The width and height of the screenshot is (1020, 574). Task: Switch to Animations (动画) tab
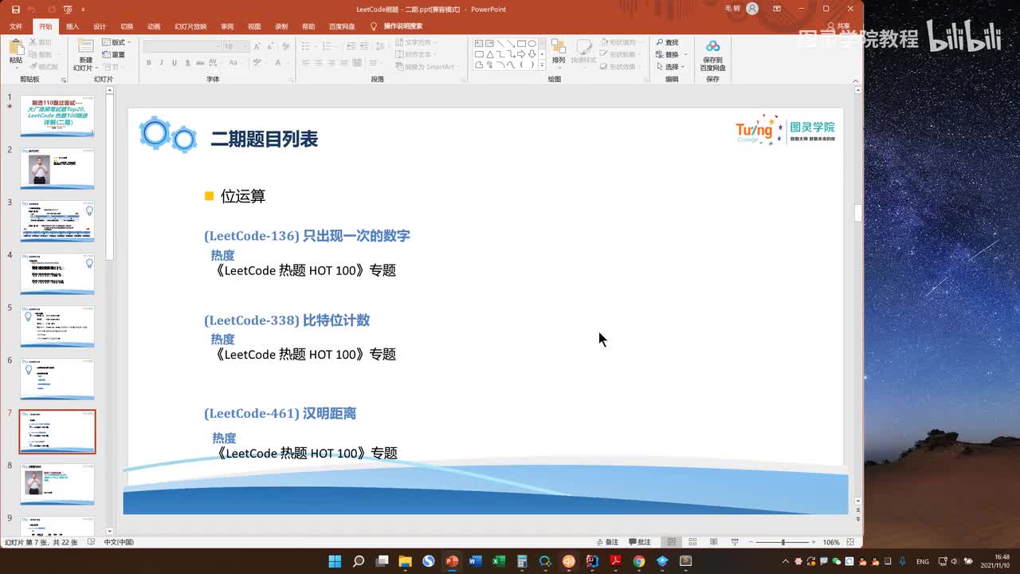pyautogui.click(x=154, y=26)
